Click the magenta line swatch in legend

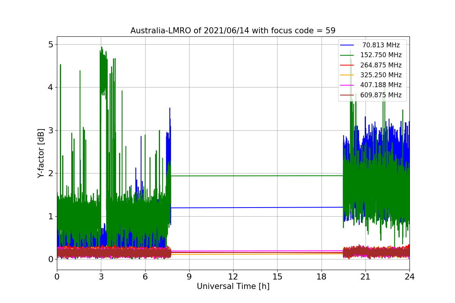[347, 85]
